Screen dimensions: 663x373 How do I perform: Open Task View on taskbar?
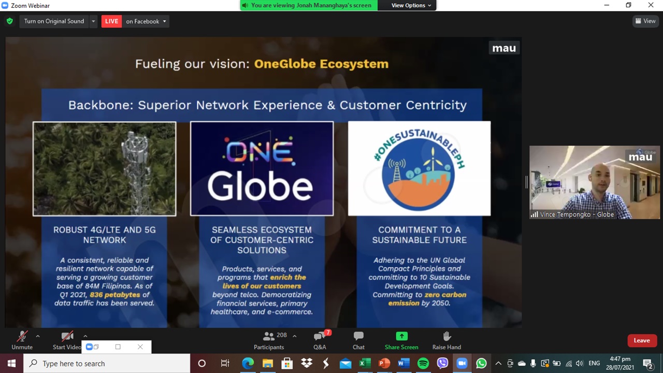(225, 363)
